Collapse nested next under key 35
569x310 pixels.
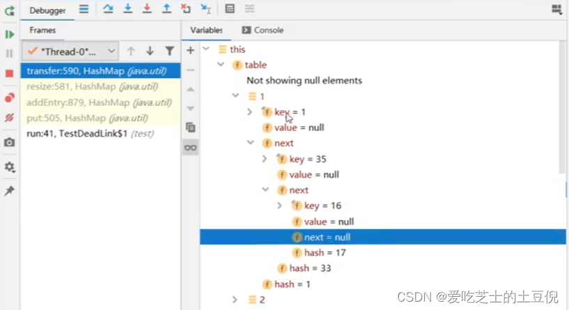tap(265, 189)
